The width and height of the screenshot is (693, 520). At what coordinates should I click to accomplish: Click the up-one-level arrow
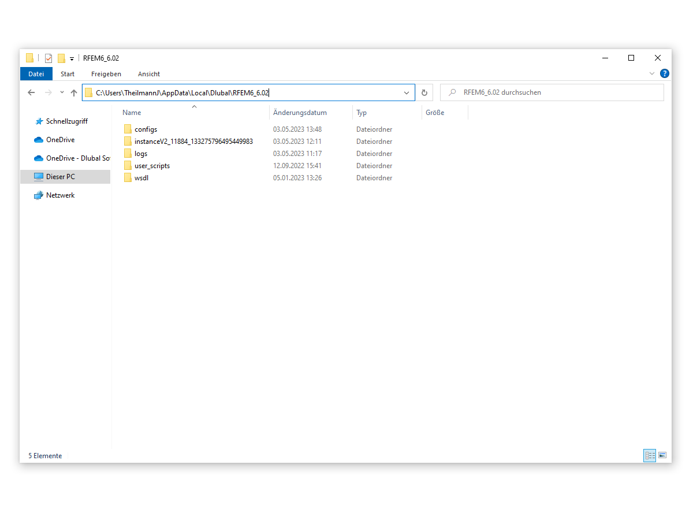(73, 92)
